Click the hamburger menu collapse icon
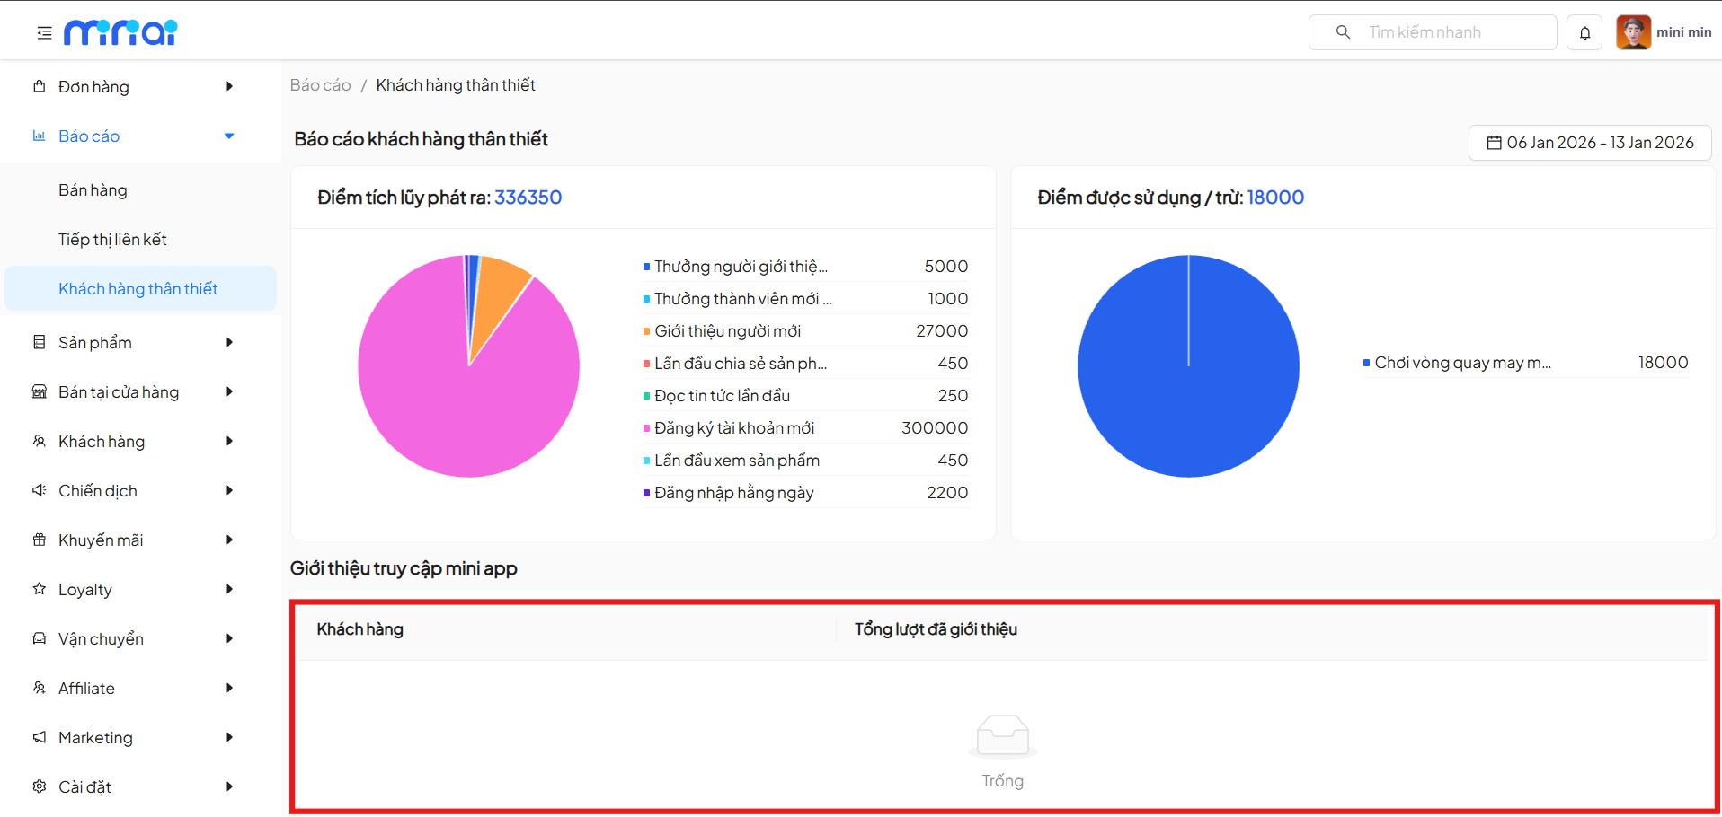Image resolution: width=1722 pixels, height=817 pixels. pyautogui.click(x=44, y=33)
